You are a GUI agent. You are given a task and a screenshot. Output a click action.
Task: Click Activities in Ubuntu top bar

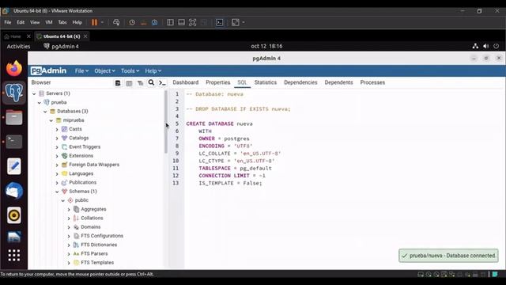coord(18,46)
